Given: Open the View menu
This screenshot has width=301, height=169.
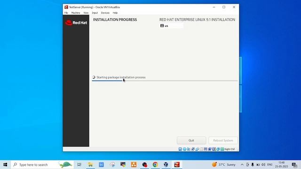Looking at the screenshot, I should click(86, 13).
